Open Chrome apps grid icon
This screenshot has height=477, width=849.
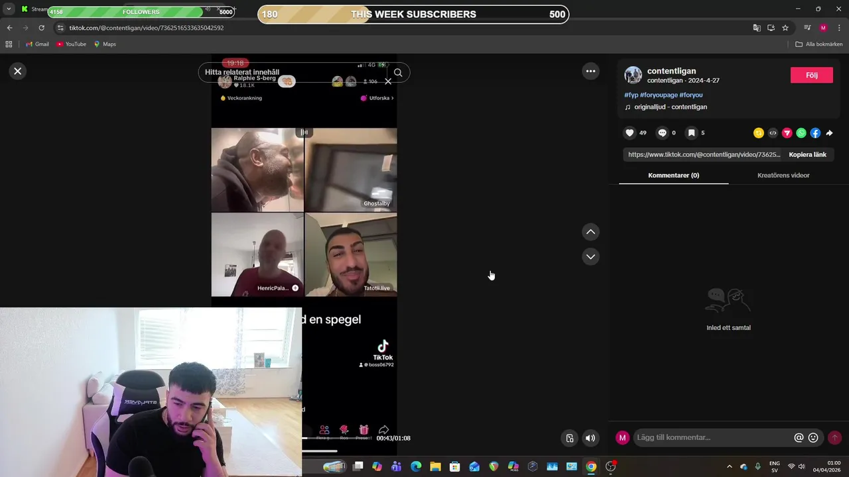tap(9, 44)
